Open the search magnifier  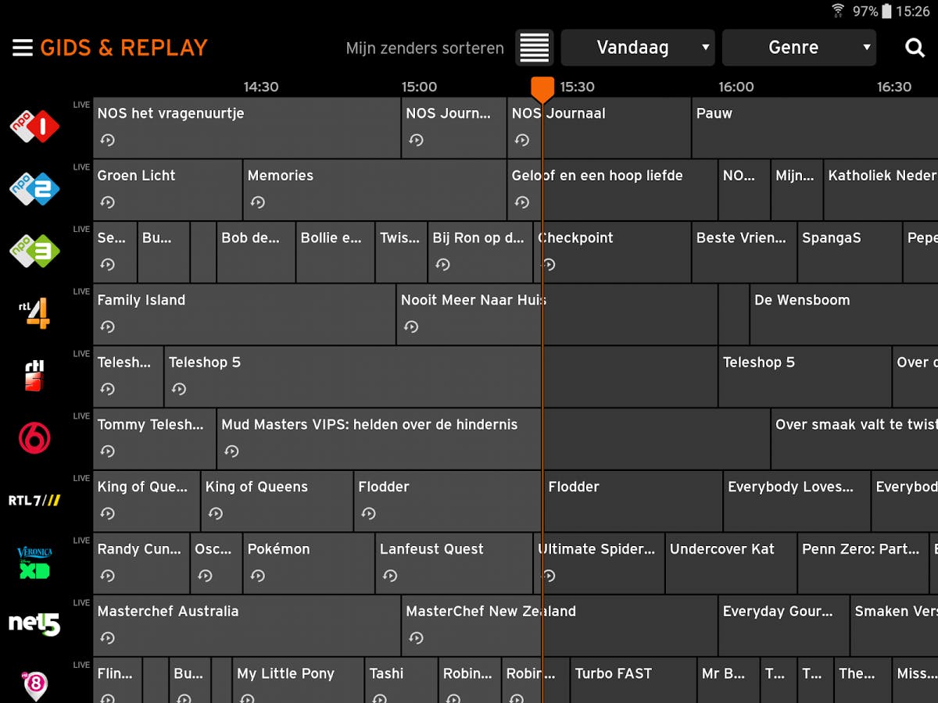[x=915, y=48]
